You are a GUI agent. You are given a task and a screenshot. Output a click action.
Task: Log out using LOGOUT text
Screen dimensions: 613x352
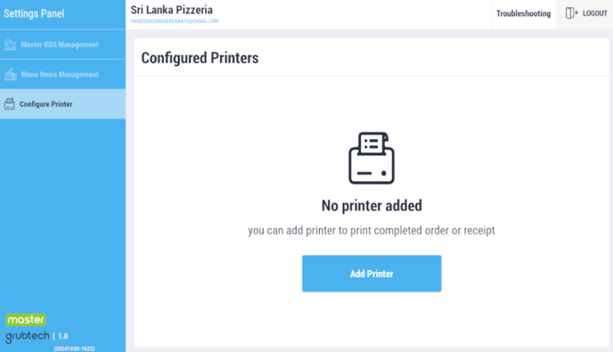[595, 13]
